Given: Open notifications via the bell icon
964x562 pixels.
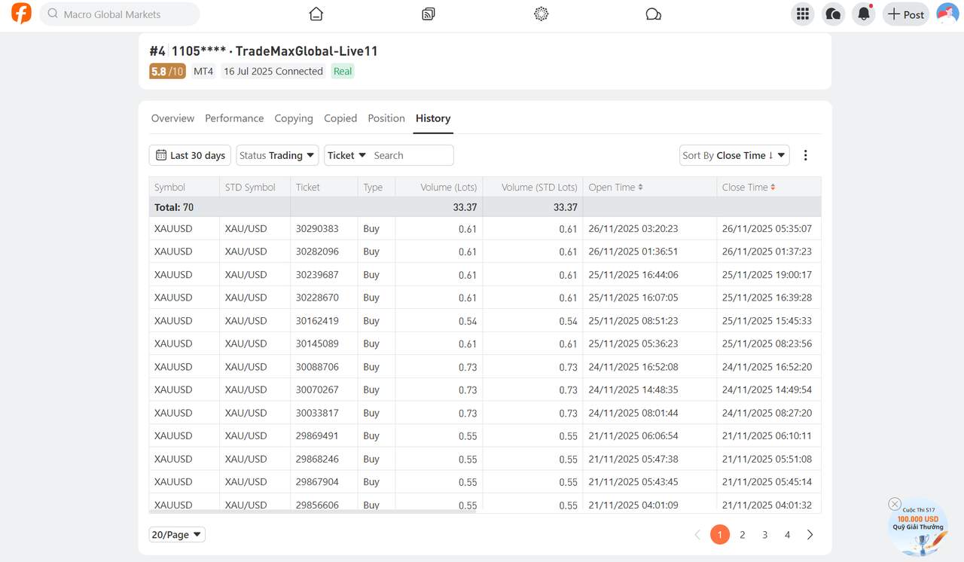Looking at the screenshot, I should point(863,14).
